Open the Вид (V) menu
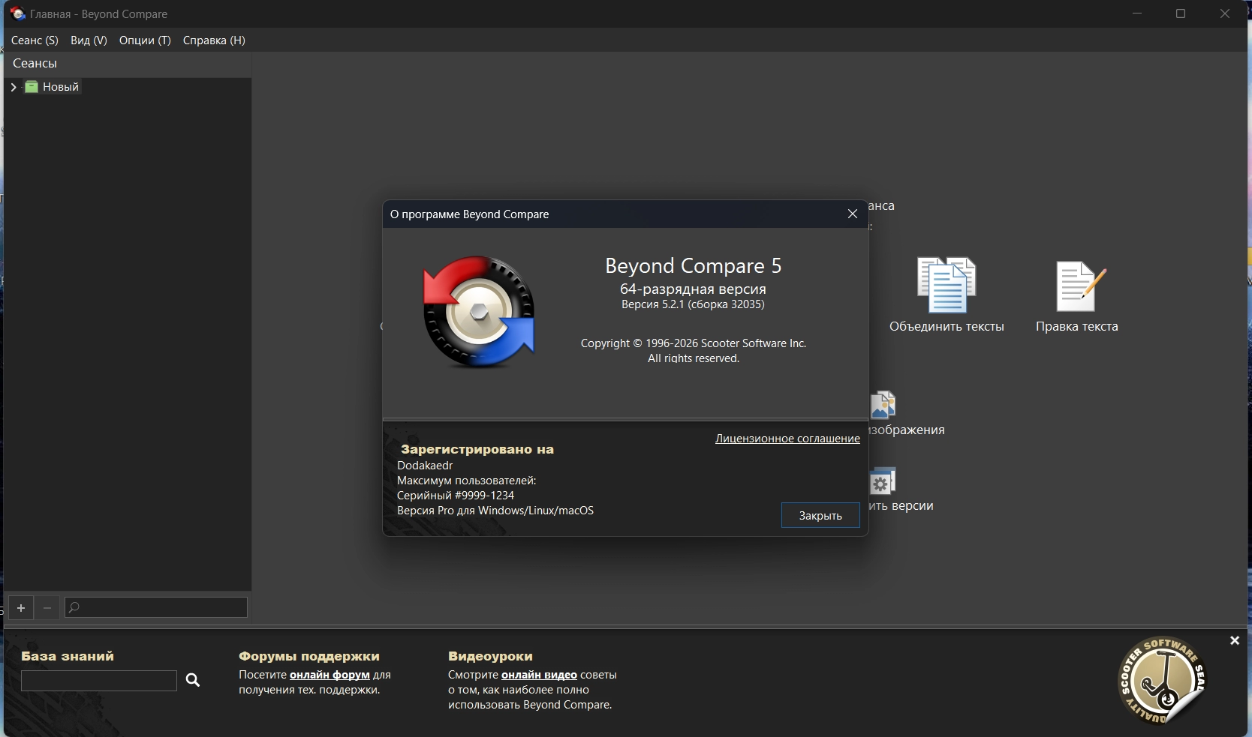Image resolution: width=1252 pixels, height=737 pixels. click(89, 40)
